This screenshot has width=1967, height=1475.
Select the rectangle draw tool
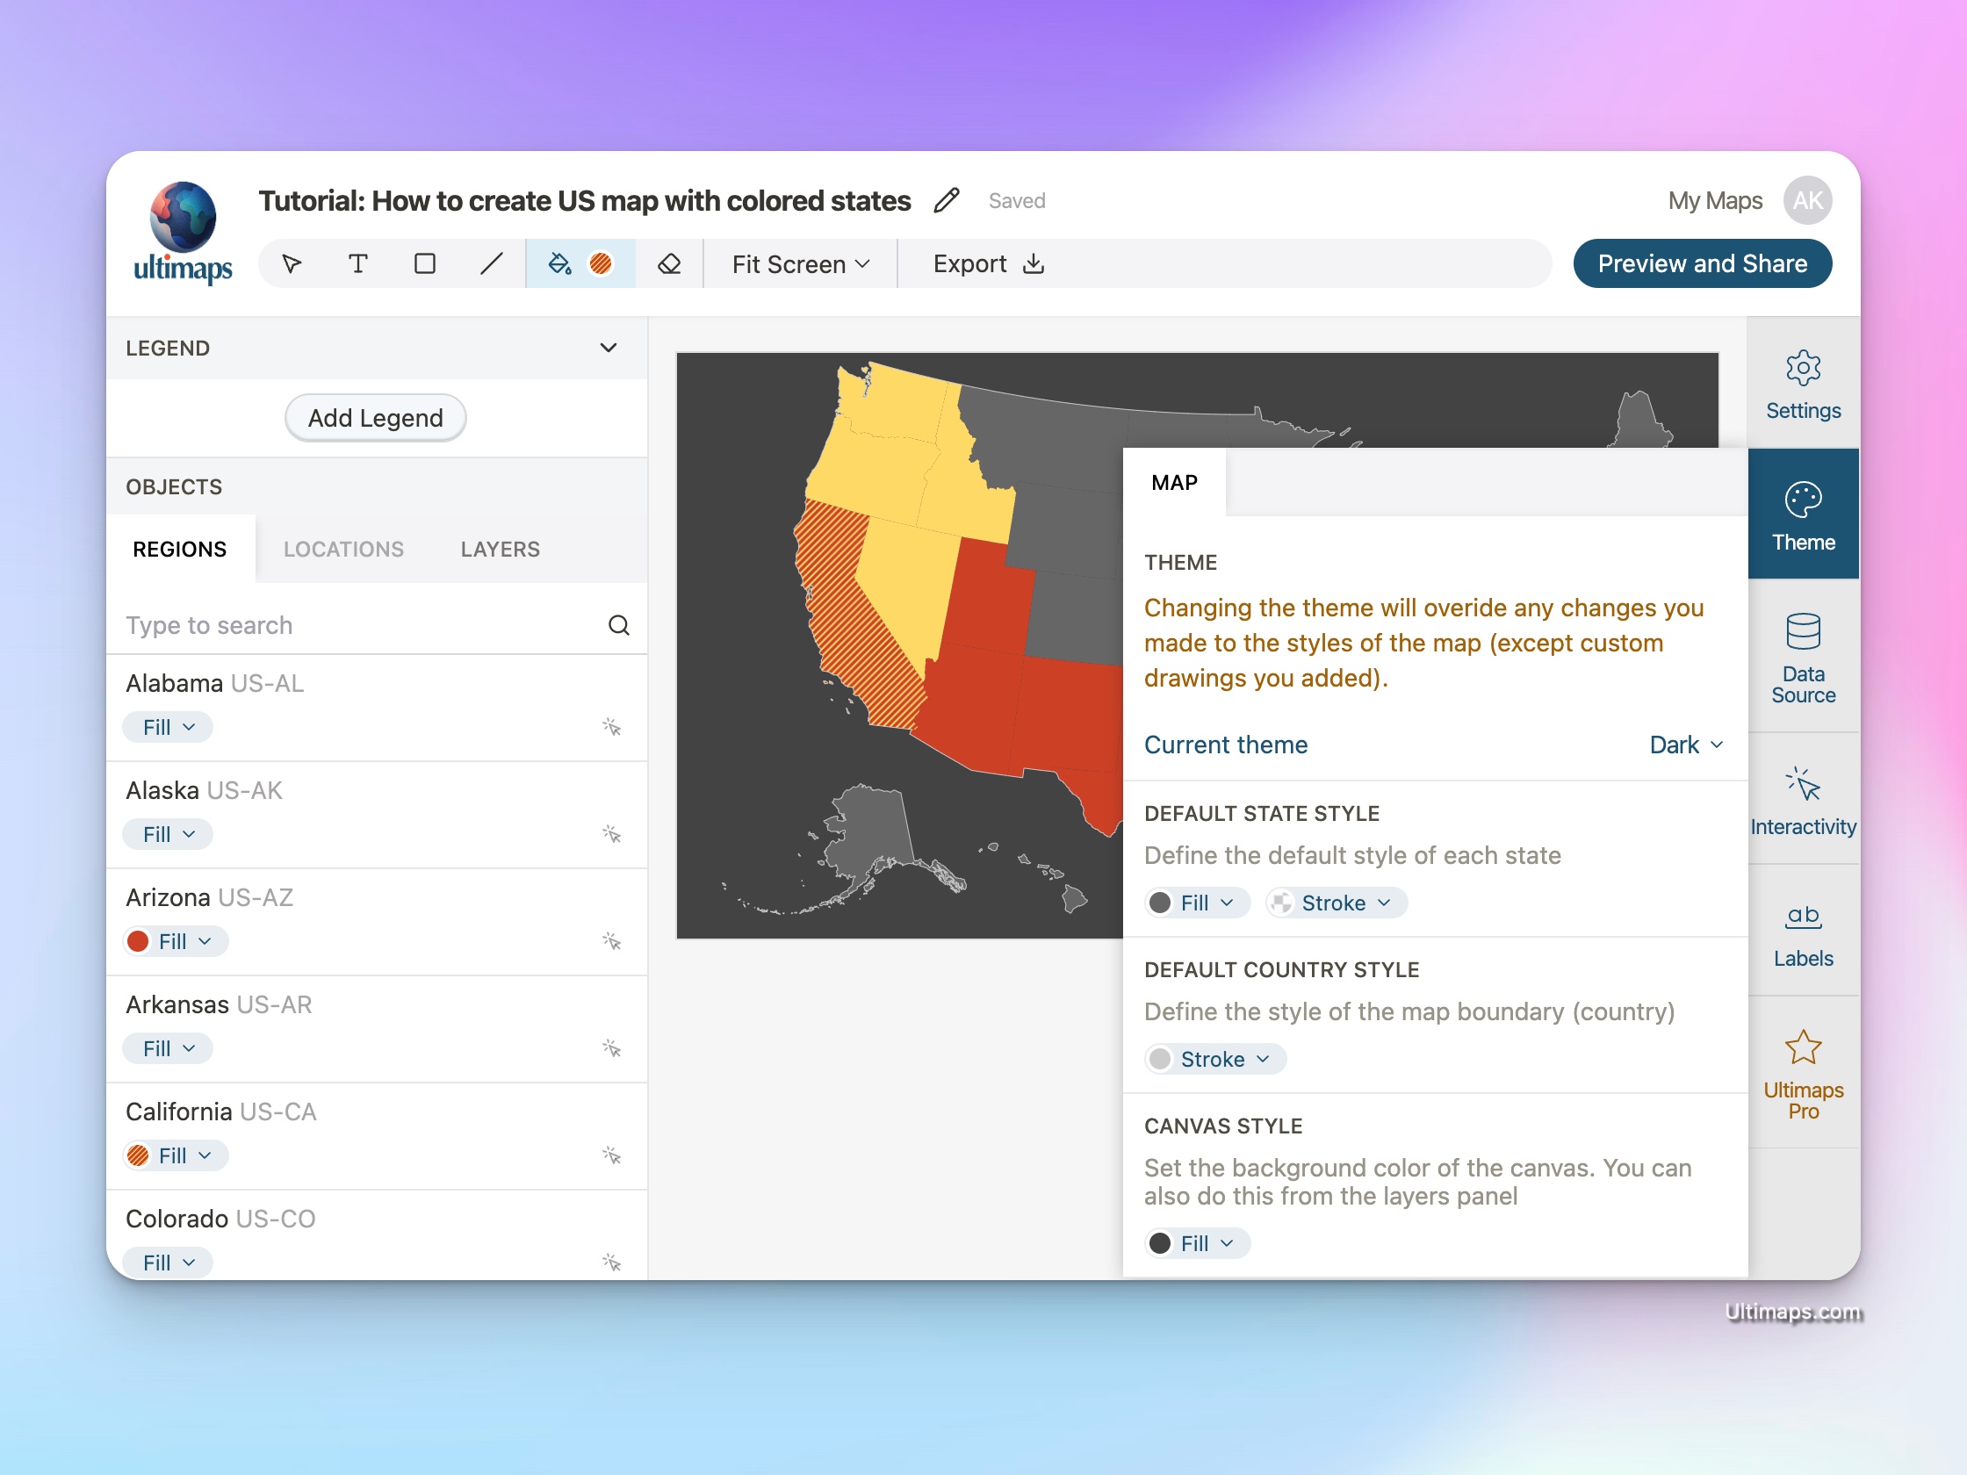(423, 263)
